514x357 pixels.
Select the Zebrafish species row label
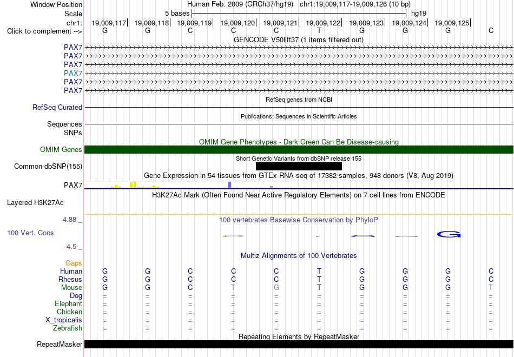[x=68, y=328]
